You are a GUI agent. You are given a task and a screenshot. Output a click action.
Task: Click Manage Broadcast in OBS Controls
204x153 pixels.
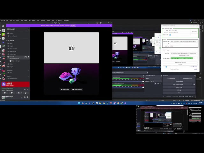pos(187,79)
